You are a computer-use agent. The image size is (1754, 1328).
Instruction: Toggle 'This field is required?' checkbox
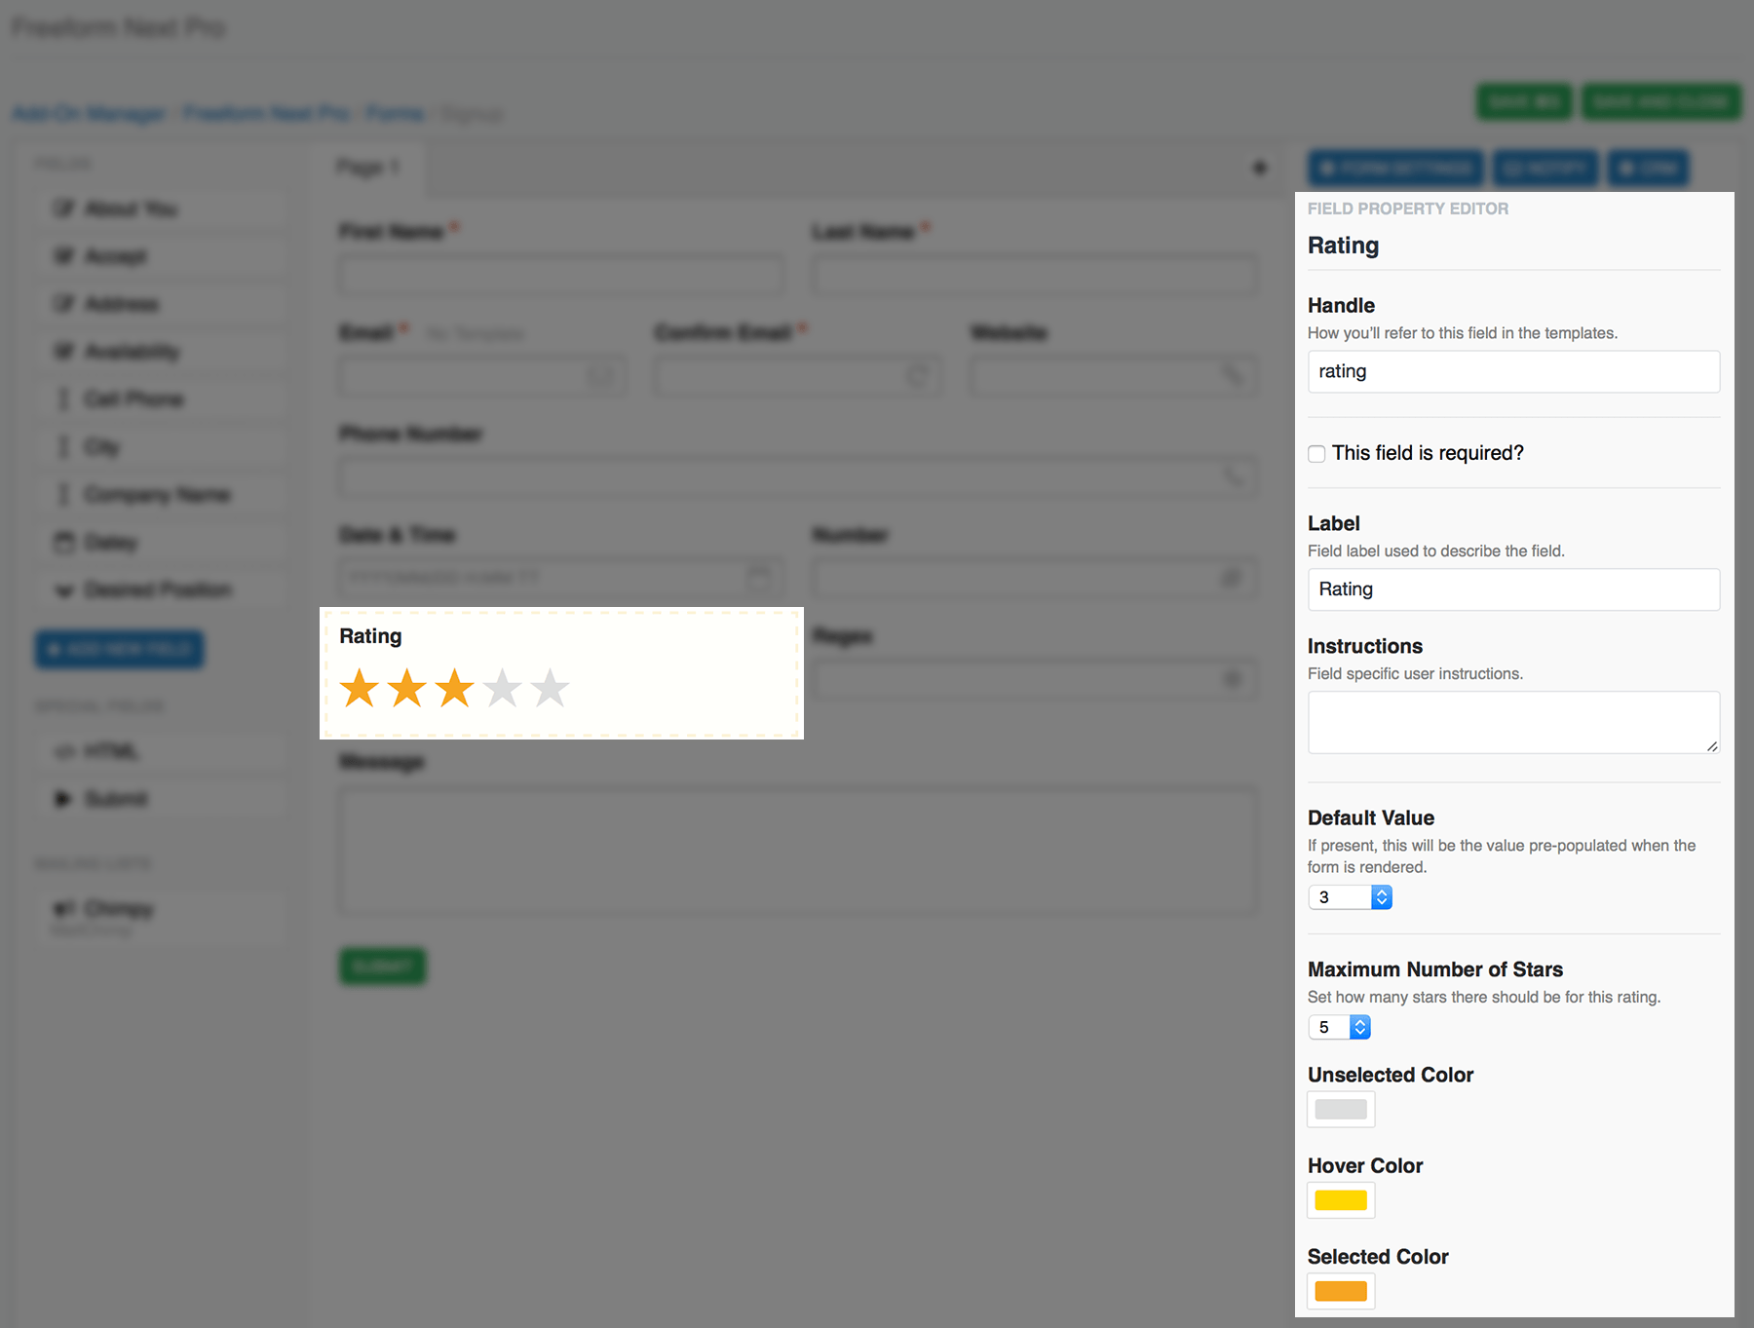point(1316,454)
